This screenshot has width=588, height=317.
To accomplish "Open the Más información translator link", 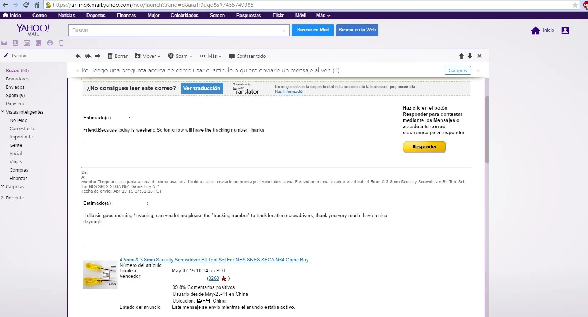I will (290, 92).
